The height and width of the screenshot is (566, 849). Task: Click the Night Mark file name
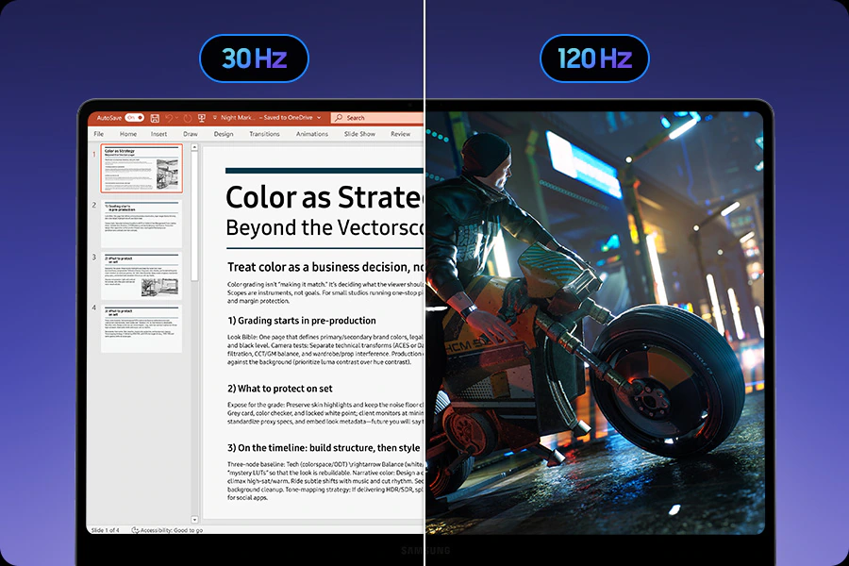pyautogui.click(x=237, y=118)
